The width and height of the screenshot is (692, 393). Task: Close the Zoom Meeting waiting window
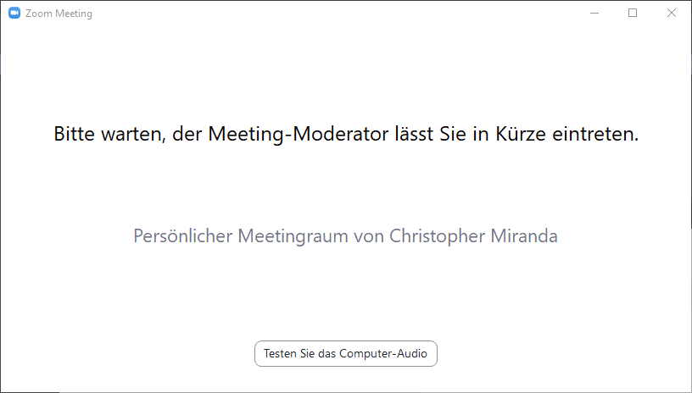pos(672,14)
